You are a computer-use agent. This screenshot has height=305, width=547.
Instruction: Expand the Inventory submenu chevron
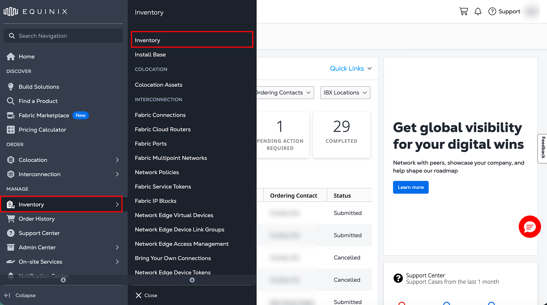(117, 204)
